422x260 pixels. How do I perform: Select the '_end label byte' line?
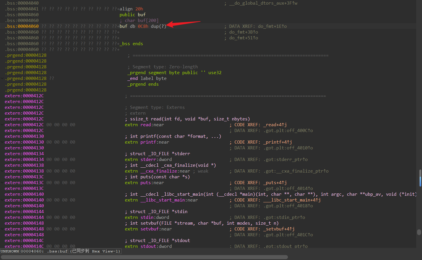tap(147, 78)
